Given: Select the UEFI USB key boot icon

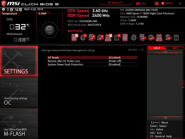Looking at the screenshot, I should 108,38.
